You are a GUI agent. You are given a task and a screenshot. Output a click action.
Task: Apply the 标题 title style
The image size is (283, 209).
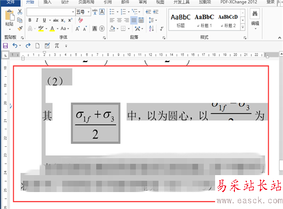coord(181,20)
